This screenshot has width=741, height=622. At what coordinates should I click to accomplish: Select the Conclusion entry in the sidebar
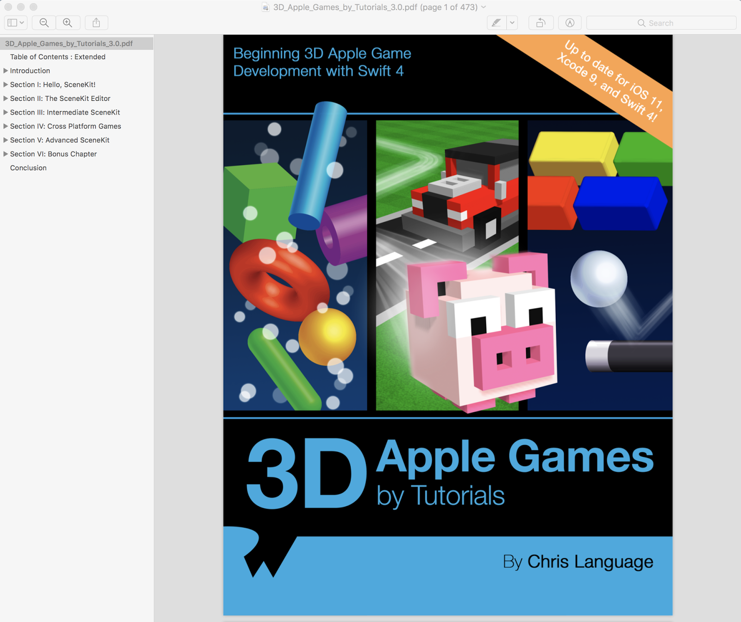28,168
